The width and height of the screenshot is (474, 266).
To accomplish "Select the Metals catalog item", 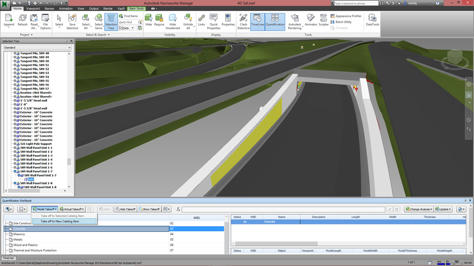I will click(x=18, y=239).
